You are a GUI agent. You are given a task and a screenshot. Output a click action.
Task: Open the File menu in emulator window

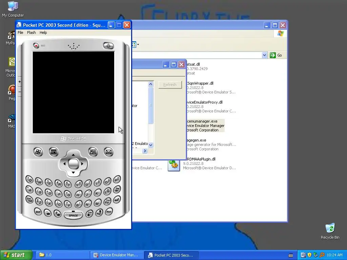point(20,32)
